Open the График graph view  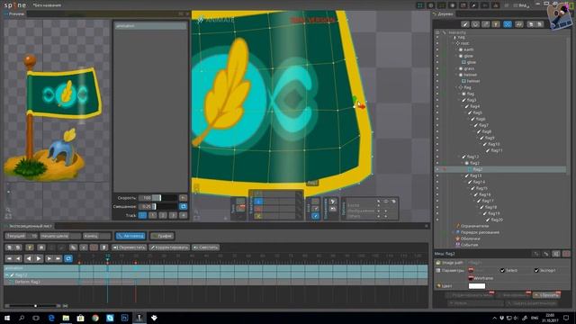(x=162, y=236)
